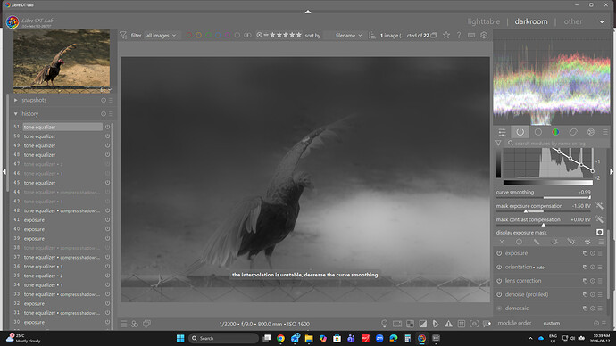Create new instance of lens correction module
This screenshot has height=346, width=616.
(x=585, y=281)
